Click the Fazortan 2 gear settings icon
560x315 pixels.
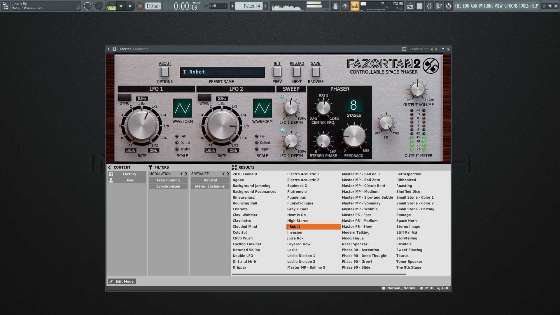[114, 49]
